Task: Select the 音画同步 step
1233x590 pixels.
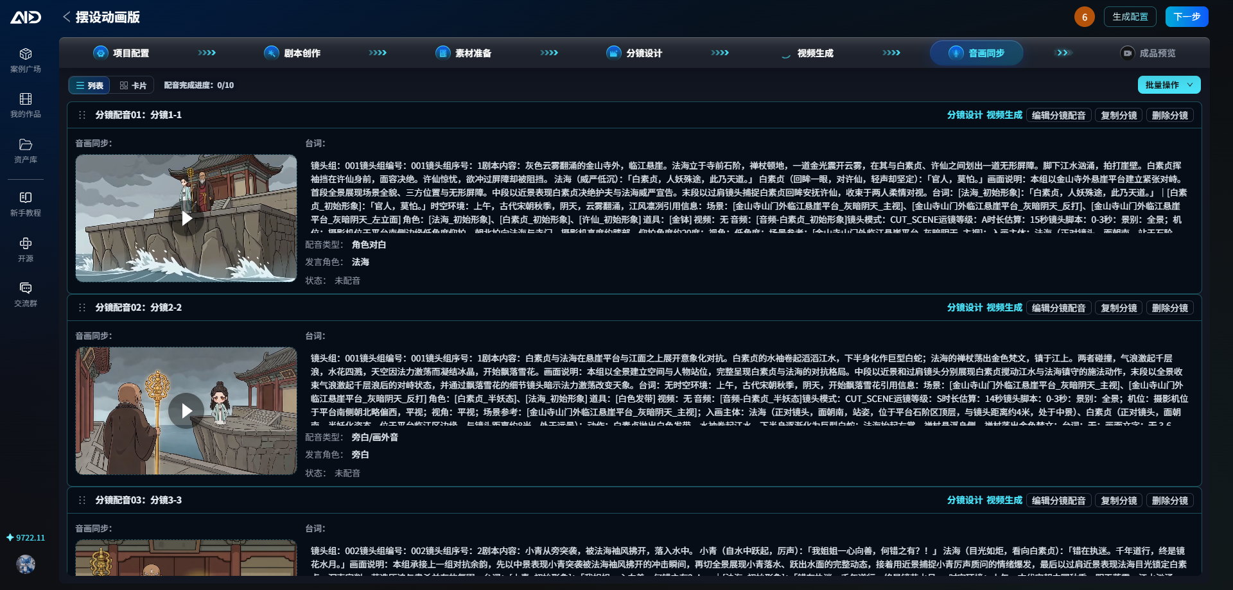Action: [977, 53]
